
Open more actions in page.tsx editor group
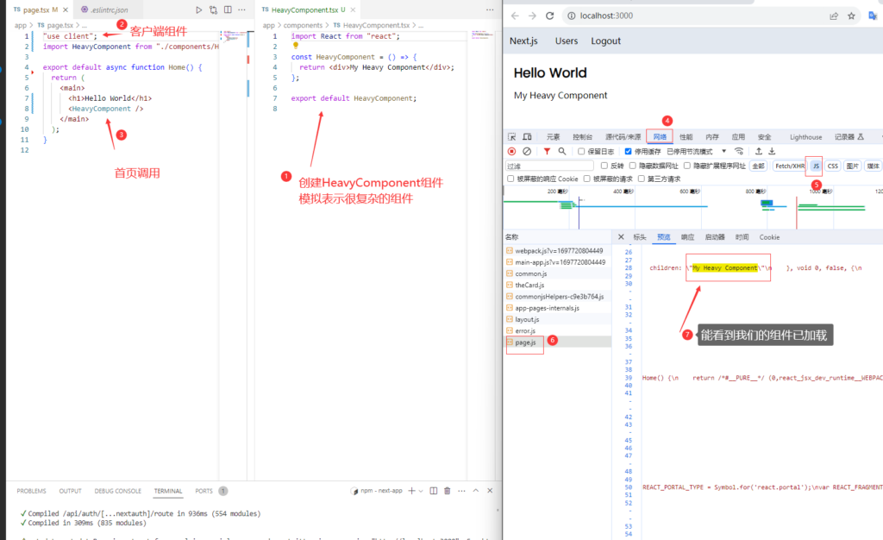241,9
